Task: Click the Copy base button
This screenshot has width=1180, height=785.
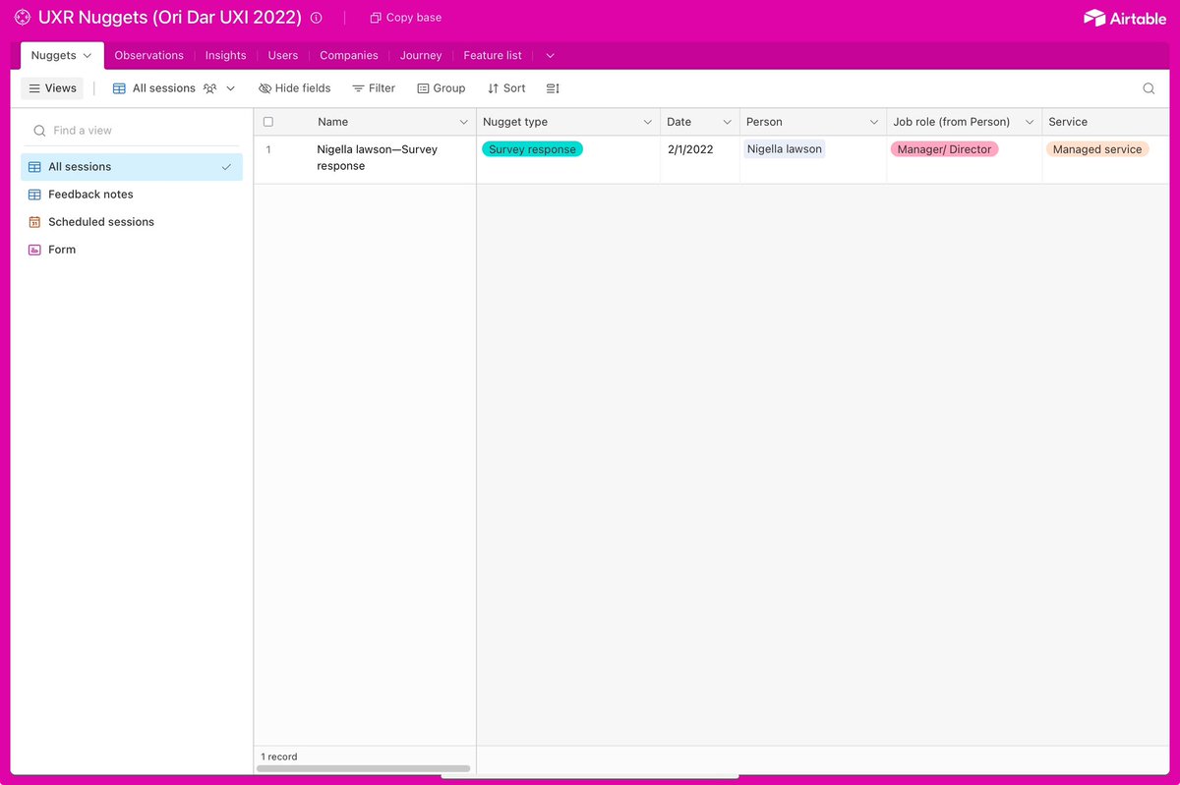Action: tap(405, 18)
